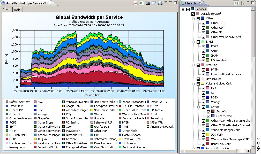Viewport: 261px width, 154px height.
Task: Uncheck the SkypeOut service
Action: point(208,111)
